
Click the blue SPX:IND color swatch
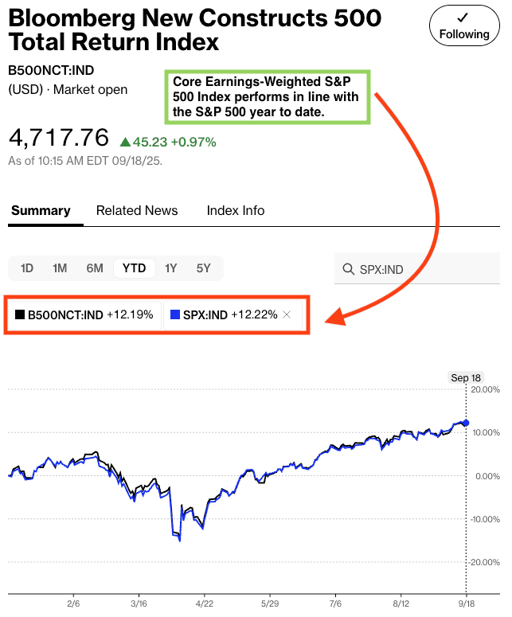click(x=175, y=314)
